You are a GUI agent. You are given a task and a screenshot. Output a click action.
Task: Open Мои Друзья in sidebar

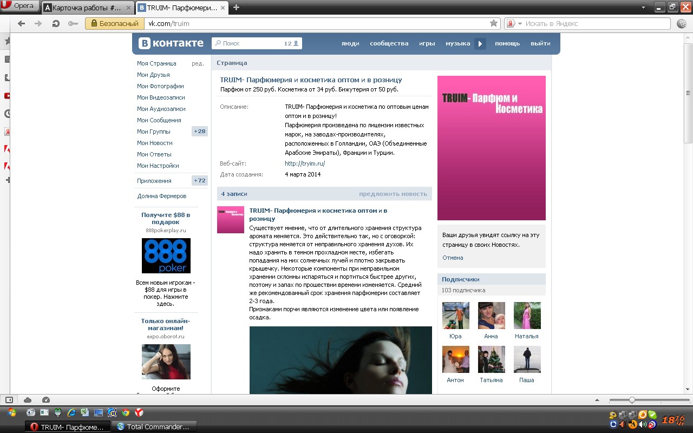click(x=153, y=75)
